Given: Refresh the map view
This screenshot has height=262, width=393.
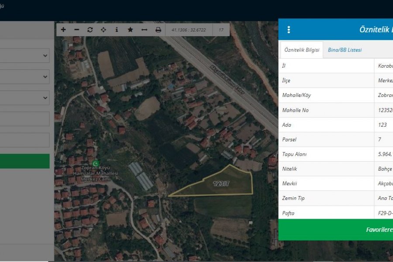Looking at the screenshot, I should [x=90, y=30].
